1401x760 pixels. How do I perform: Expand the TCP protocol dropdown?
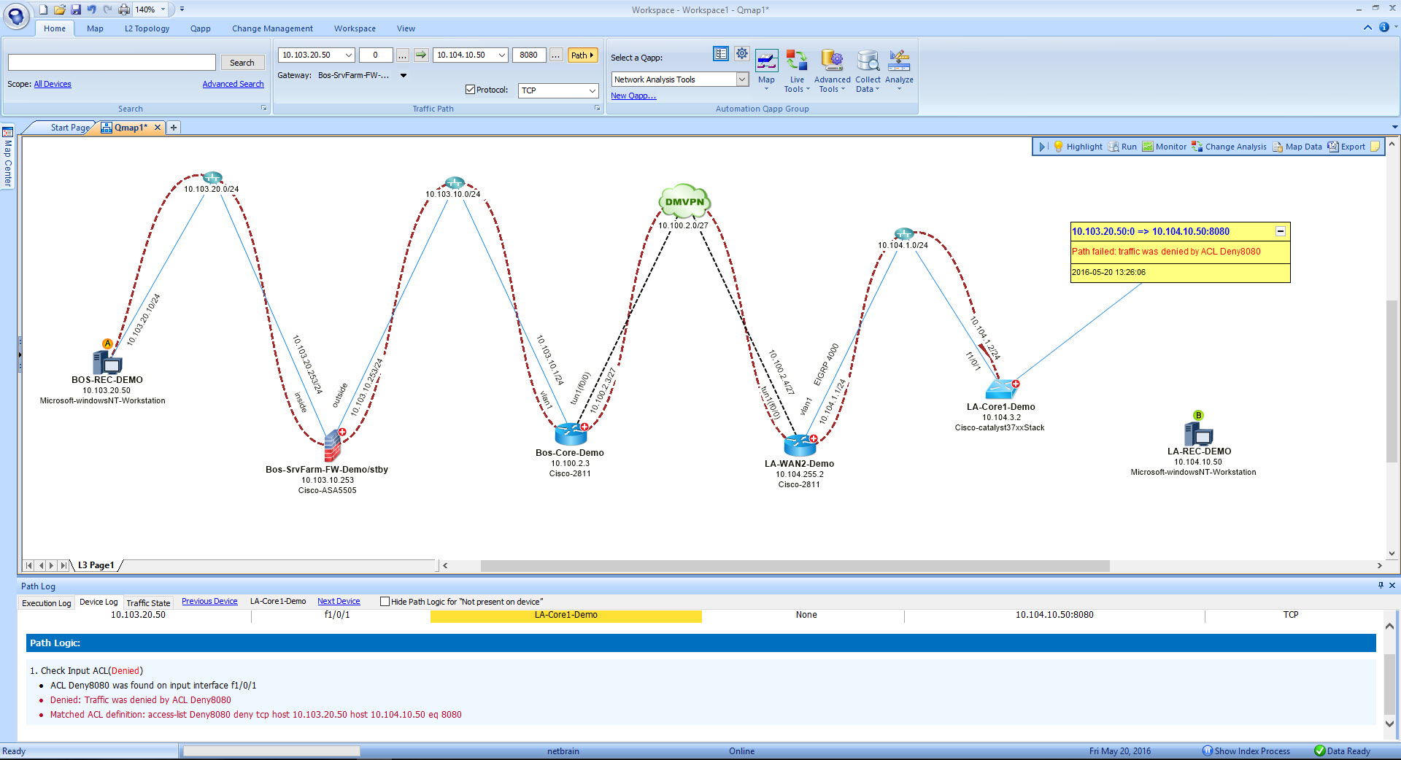click(x=592, y=90)
